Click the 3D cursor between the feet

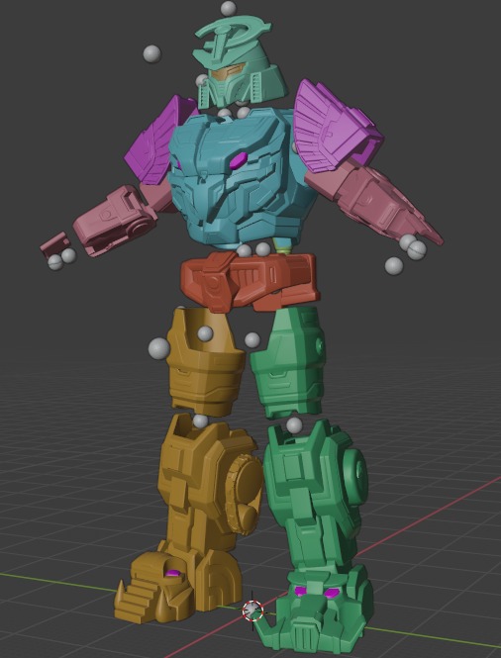pos(252,611)
